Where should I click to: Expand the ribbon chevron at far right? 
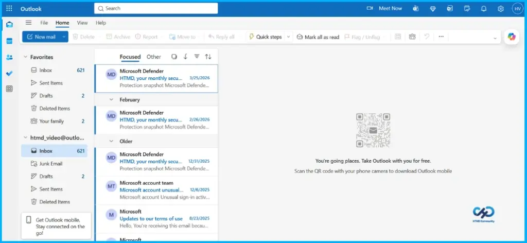495,38
